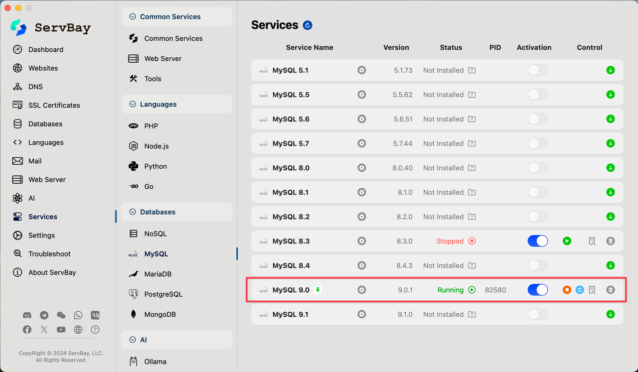Select Node.js under Languages
Viewport: 638px width, 372px height.
point(157,146)
